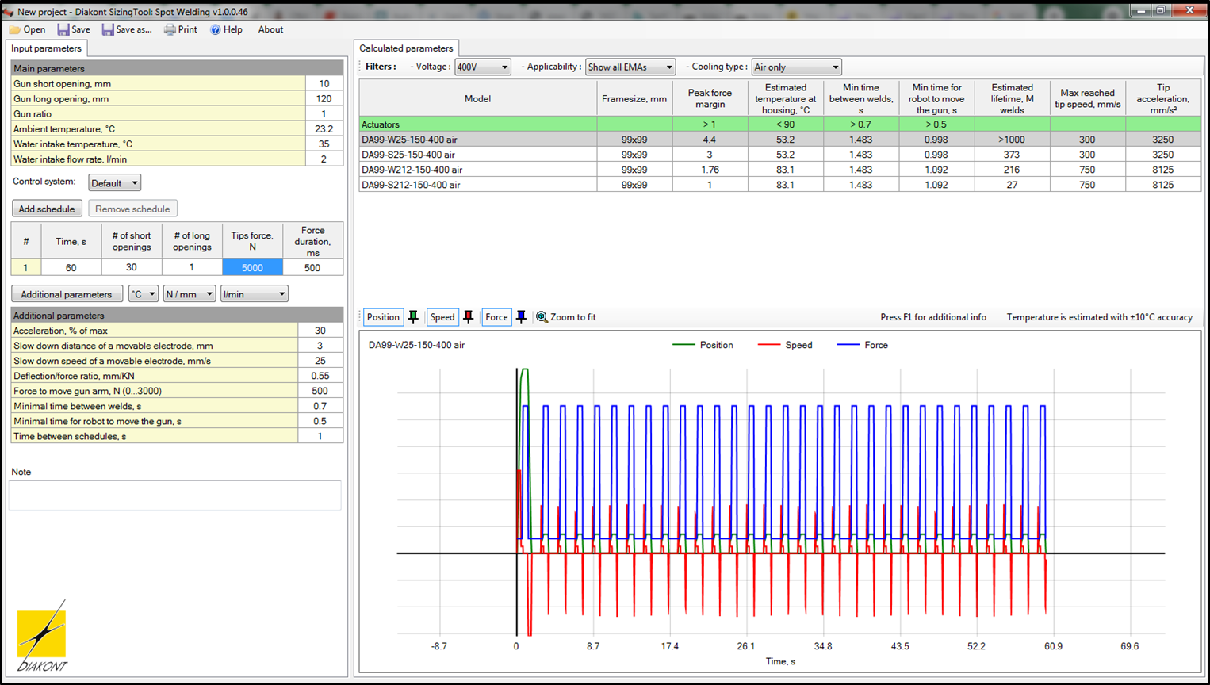1210x685 pixels.
Task: Click the Add schedule button
Action: (x=47, y=209)
